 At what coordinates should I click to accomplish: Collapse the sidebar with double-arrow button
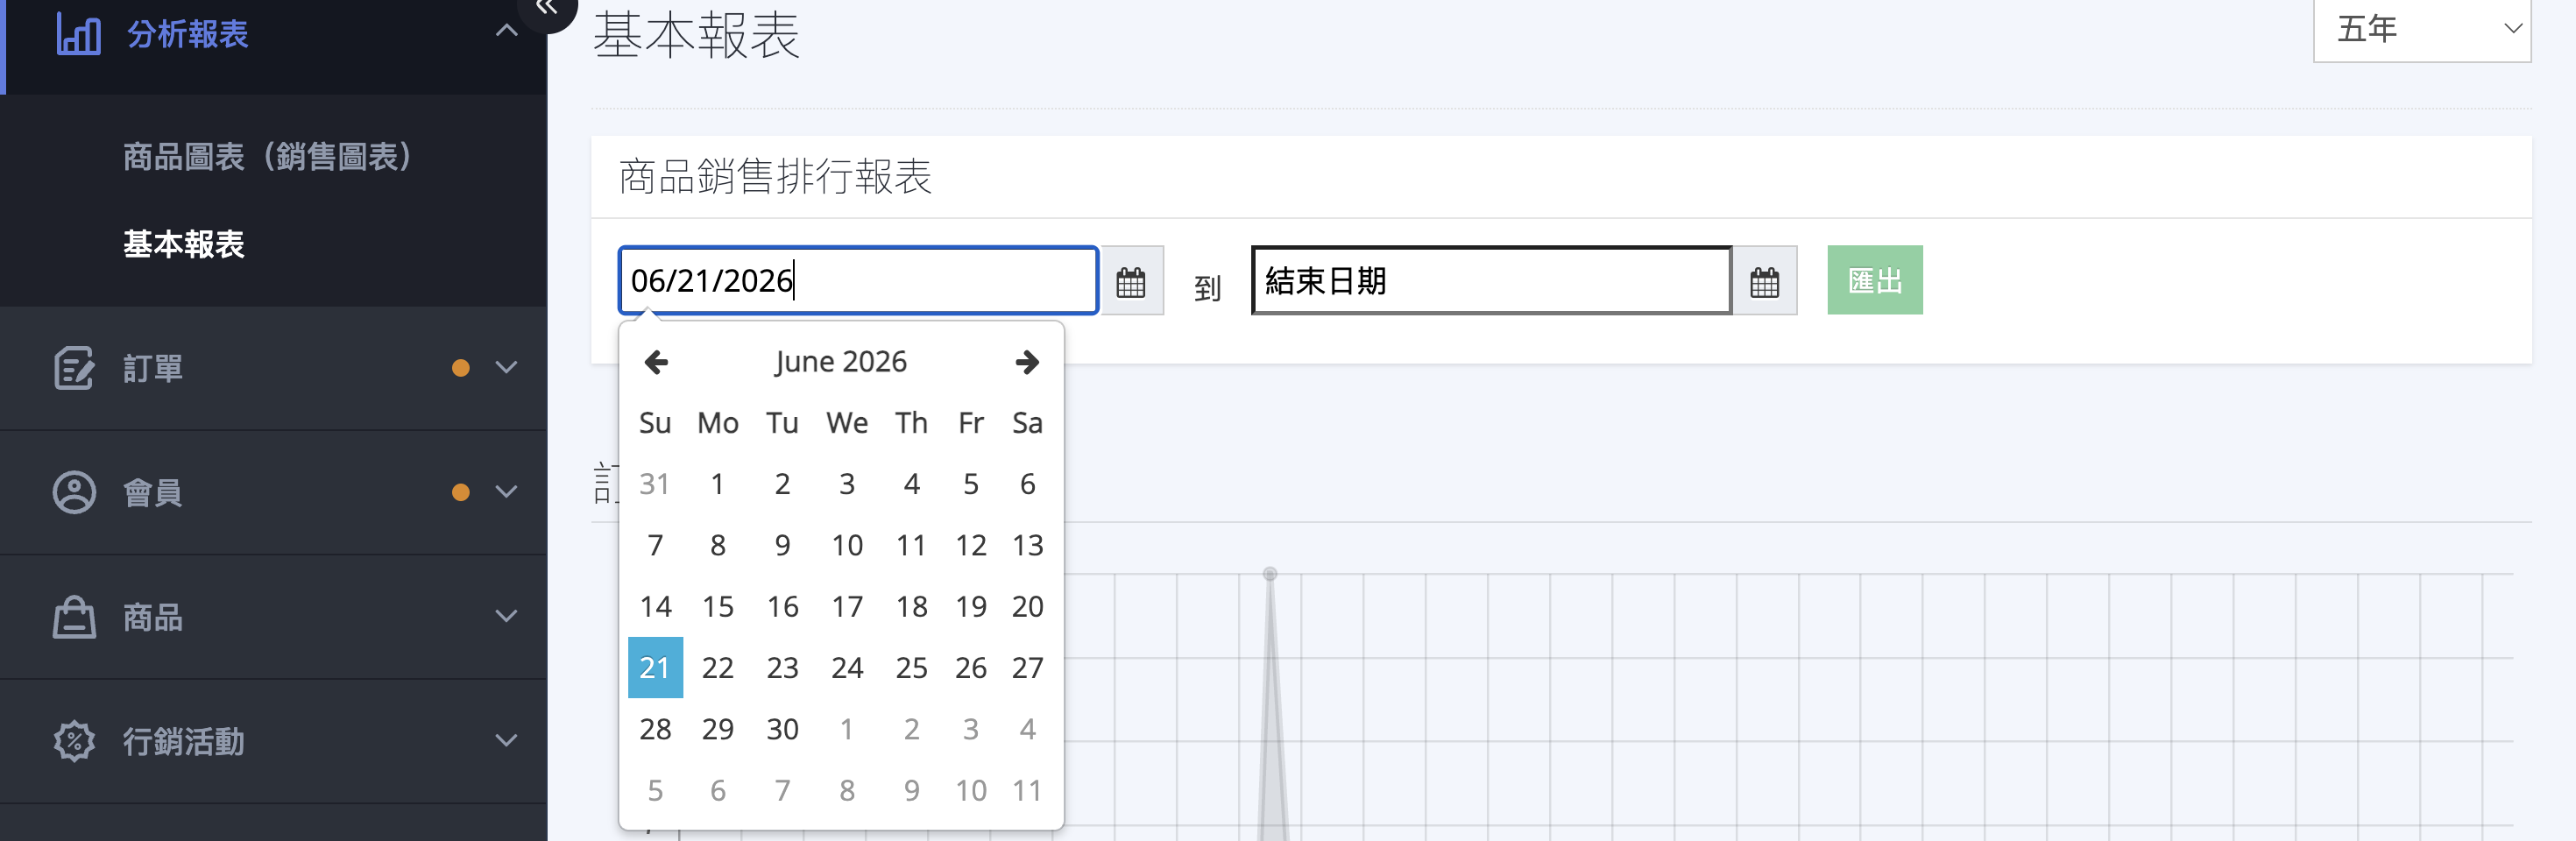[547, 8]
